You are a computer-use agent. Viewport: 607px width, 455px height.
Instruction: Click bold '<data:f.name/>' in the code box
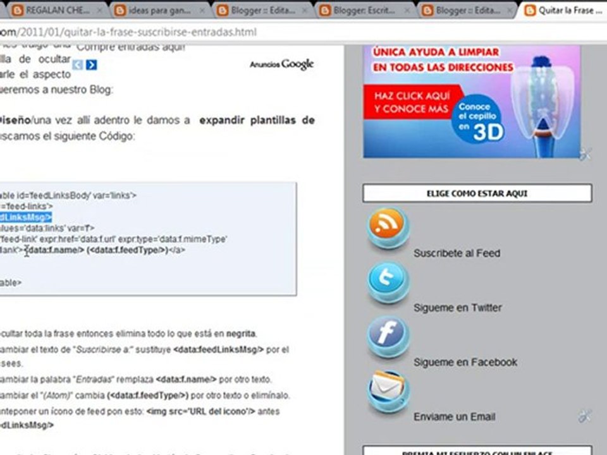(x=56, y=250)
